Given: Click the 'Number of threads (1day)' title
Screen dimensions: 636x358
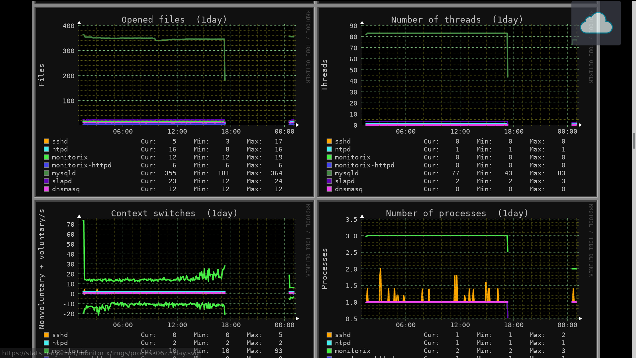Looking at the screenshot, I should 457,20.
